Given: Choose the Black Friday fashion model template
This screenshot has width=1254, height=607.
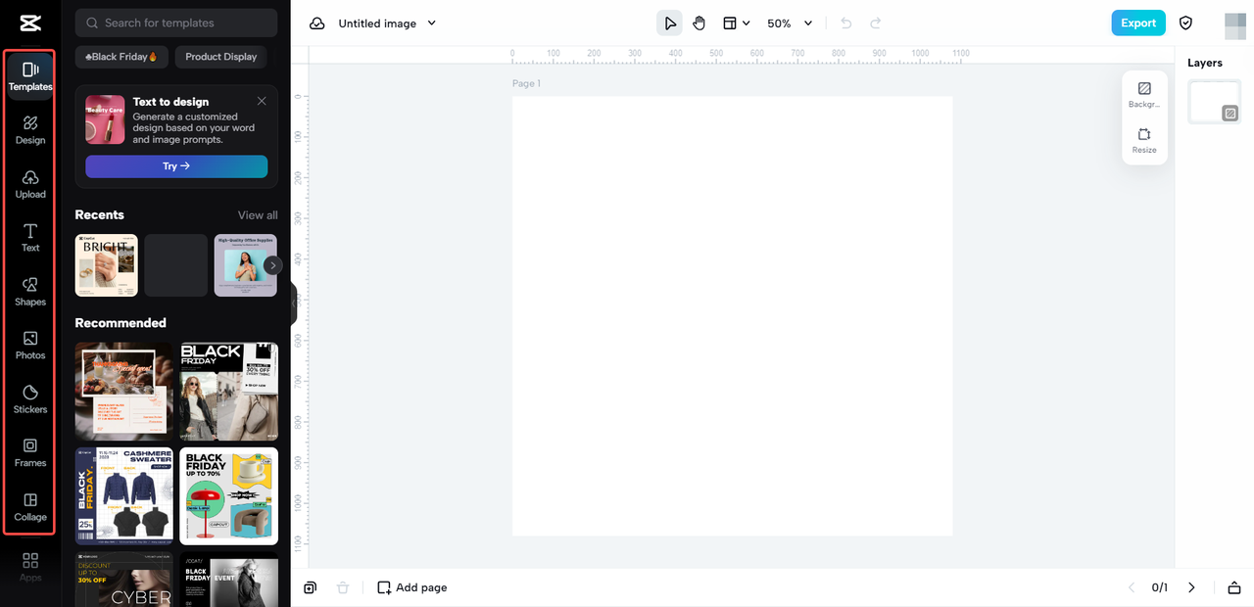Looking at the screenshot, I should pos(229,392).
